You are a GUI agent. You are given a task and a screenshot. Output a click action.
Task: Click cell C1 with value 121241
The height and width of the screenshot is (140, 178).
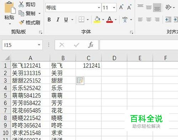[89, 66]
